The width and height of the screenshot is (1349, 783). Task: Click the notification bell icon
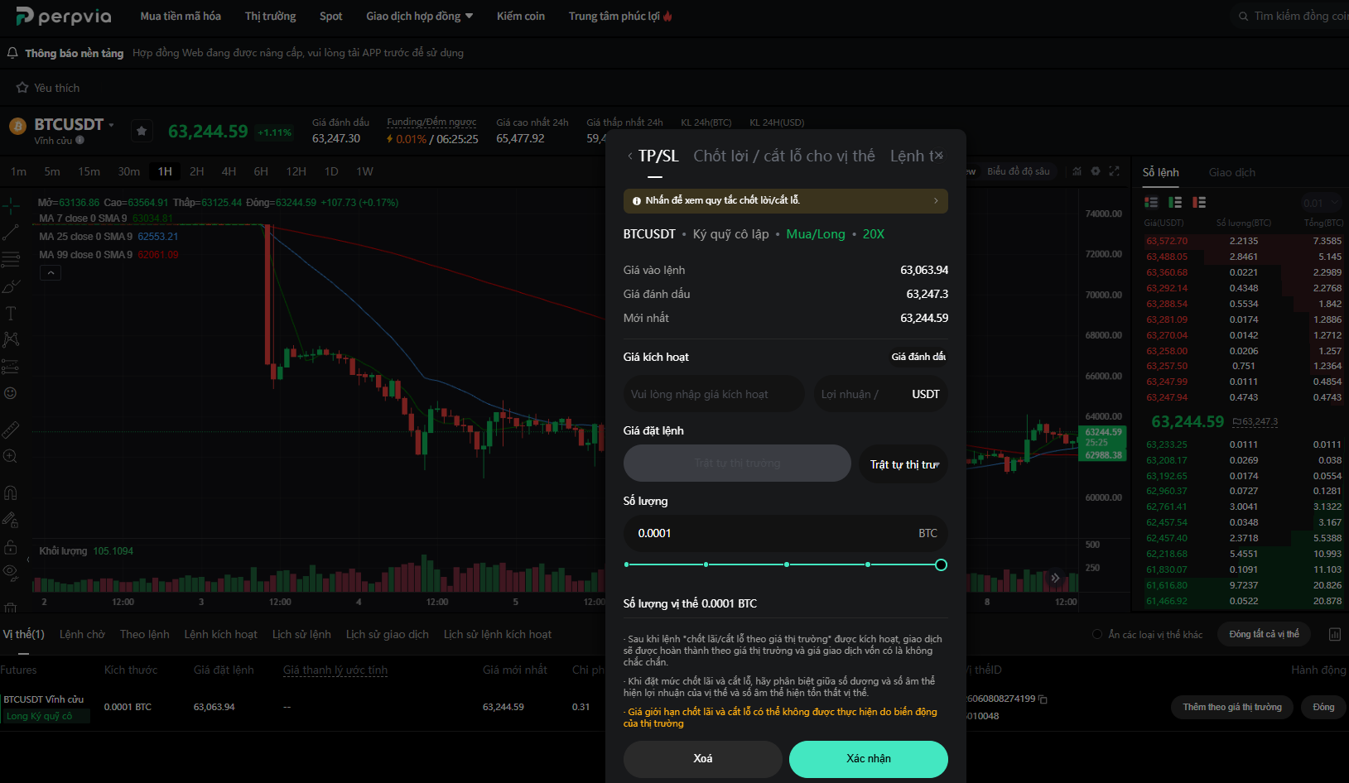coord(12,53)
